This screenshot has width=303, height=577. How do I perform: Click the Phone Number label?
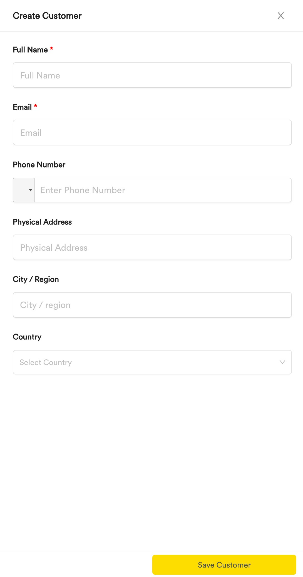pyautogui.click(x=39, y=165)
